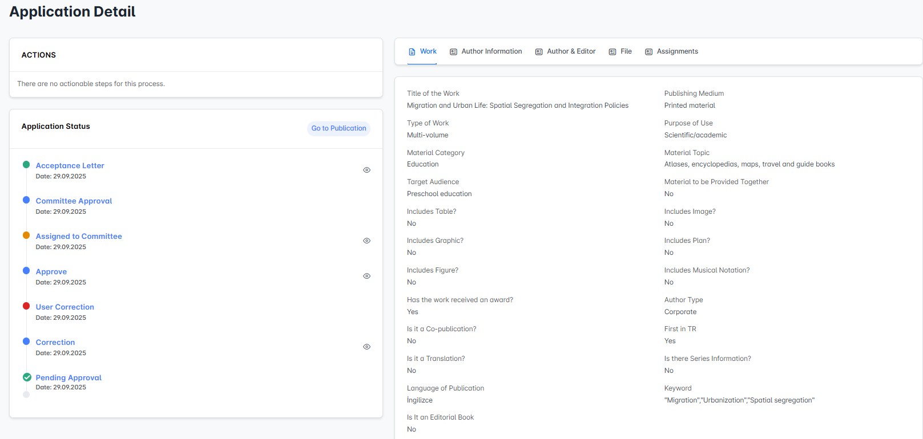Image resolution: width=923 pixels, height=439 pixels.
Task: Show Assigned to Committee details via eye icon
Action: coord(367,241)
